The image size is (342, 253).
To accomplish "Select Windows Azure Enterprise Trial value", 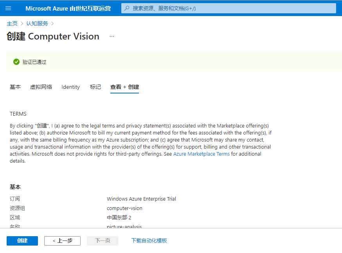I will [x=141, y=199].
